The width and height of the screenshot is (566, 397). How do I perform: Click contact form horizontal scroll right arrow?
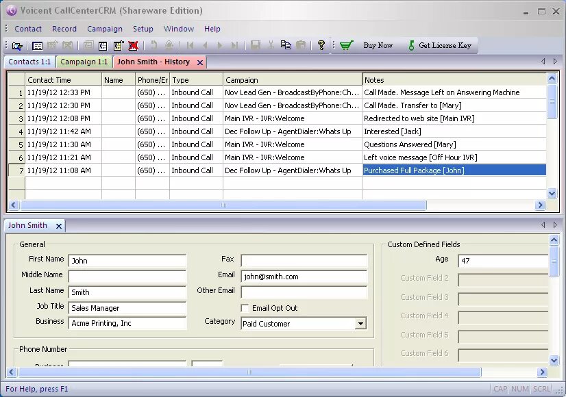coord(542,372)
